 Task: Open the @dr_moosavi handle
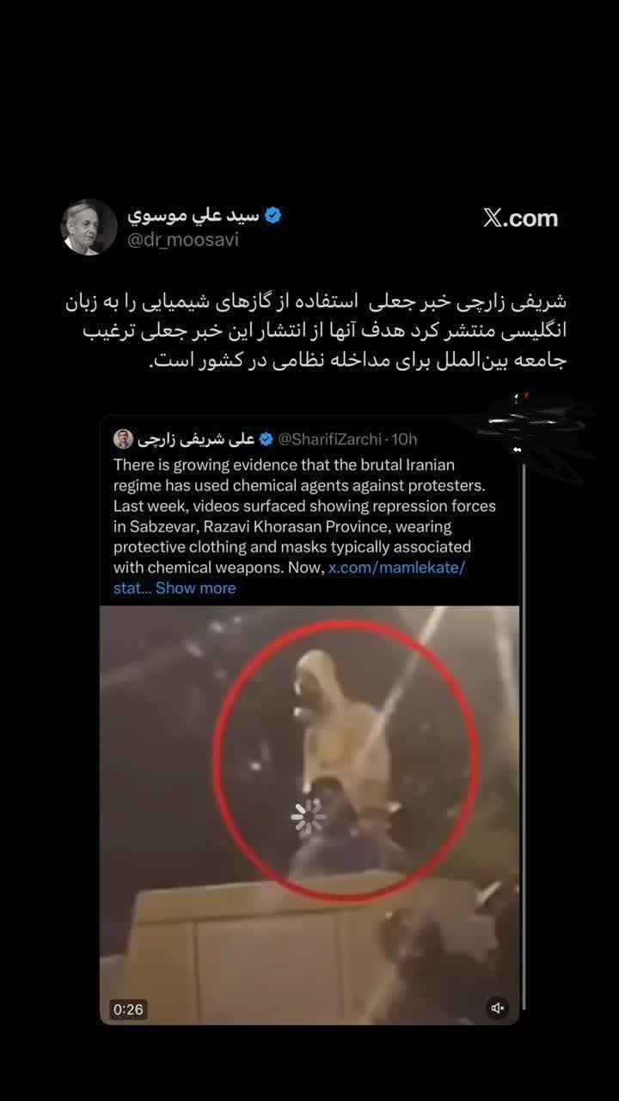tap(183, 240)
